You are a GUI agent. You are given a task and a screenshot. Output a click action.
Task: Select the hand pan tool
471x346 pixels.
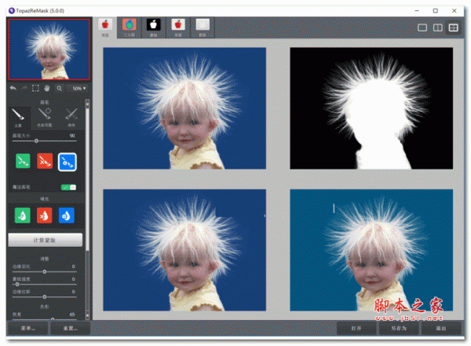point(48,89)
